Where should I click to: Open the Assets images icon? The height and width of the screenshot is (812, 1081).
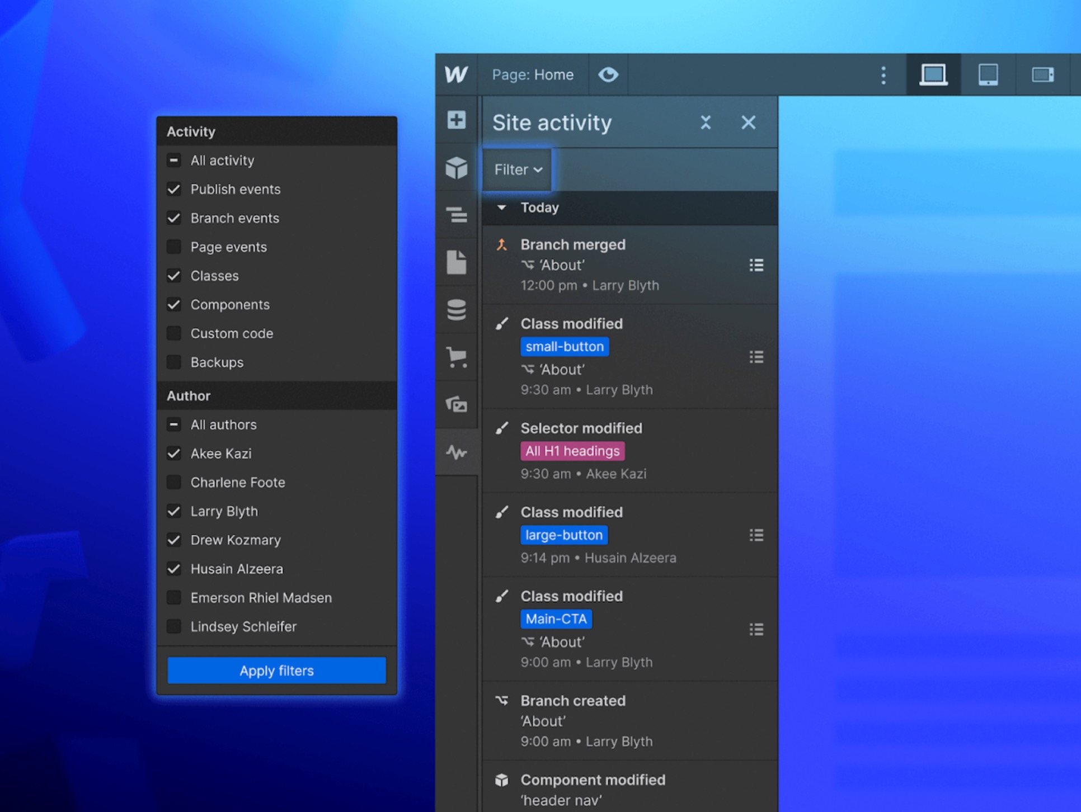pyautogui.click(x=456, y=404)
